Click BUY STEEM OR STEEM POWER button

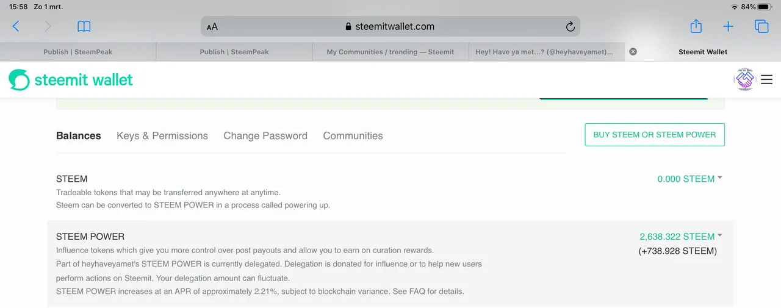click(x=655, y=135)
